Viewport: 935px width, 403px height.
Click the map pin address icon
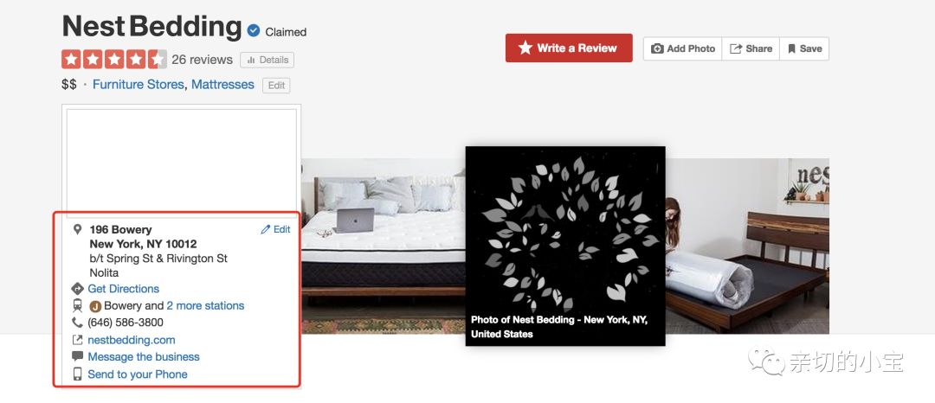[77, 229]
